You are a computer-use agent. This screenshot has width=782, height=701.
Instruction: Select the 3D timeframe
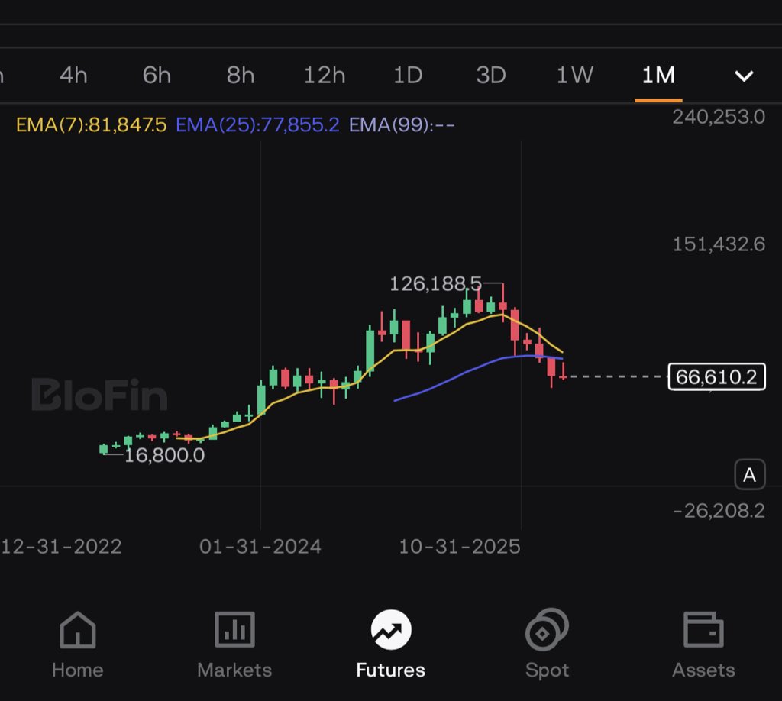click(x=491, y=76)
